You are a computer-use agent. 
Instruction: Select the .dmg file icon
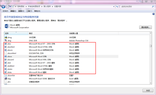(6, 37)
